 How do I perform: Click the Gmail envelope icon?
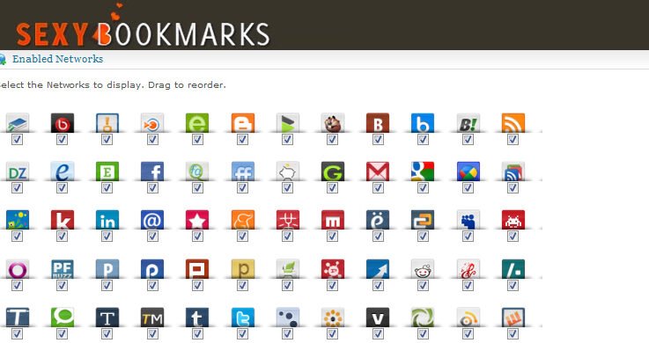click(x=378, y=171)
